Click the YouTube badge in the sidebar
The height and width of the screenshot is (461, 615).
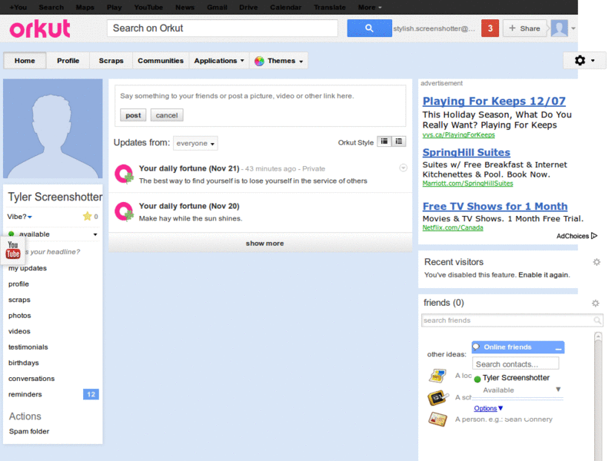[13, 250]
